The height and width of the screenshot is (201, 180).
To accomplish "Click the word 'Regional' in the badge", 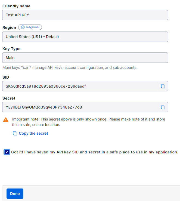I will pos(33,27).
